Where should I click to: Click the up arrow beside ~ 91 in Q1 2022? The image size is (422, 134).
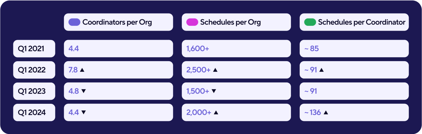(321, 70)
